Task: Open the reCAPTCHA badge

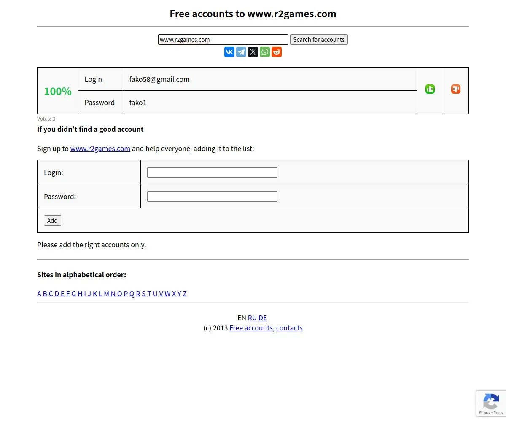Action: click(x=491, y=403)
